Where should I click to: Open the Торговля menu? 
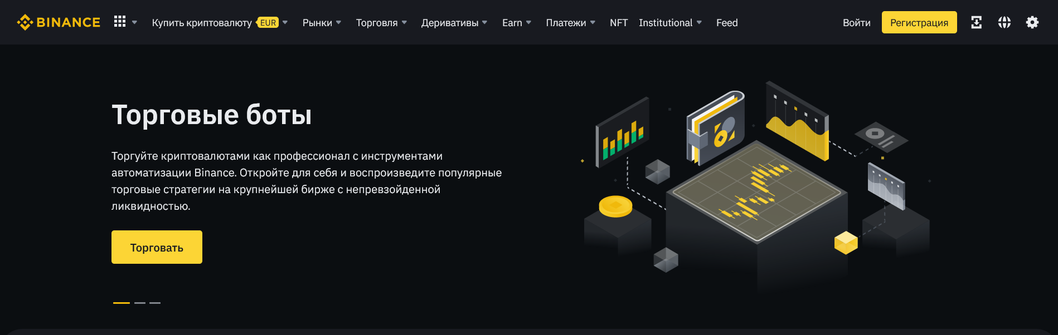377,23
